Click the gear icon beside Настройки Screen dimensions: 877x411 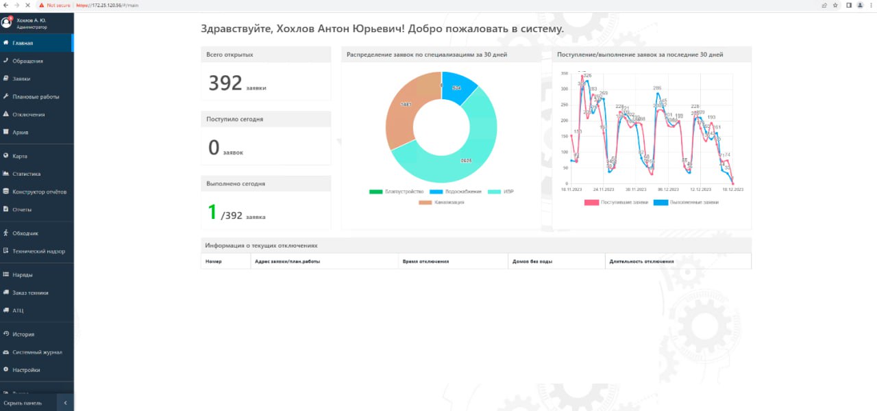coord(5,370)
